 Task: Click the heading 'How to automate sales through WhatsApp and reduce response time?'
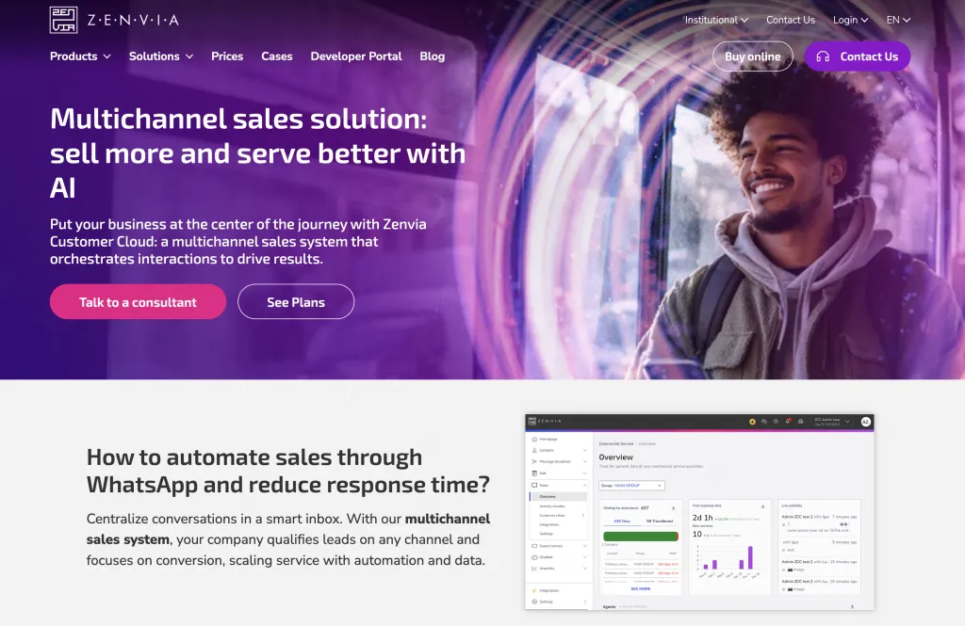pos(288,471)
